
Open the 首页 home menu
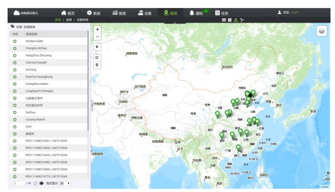point(67,13)
